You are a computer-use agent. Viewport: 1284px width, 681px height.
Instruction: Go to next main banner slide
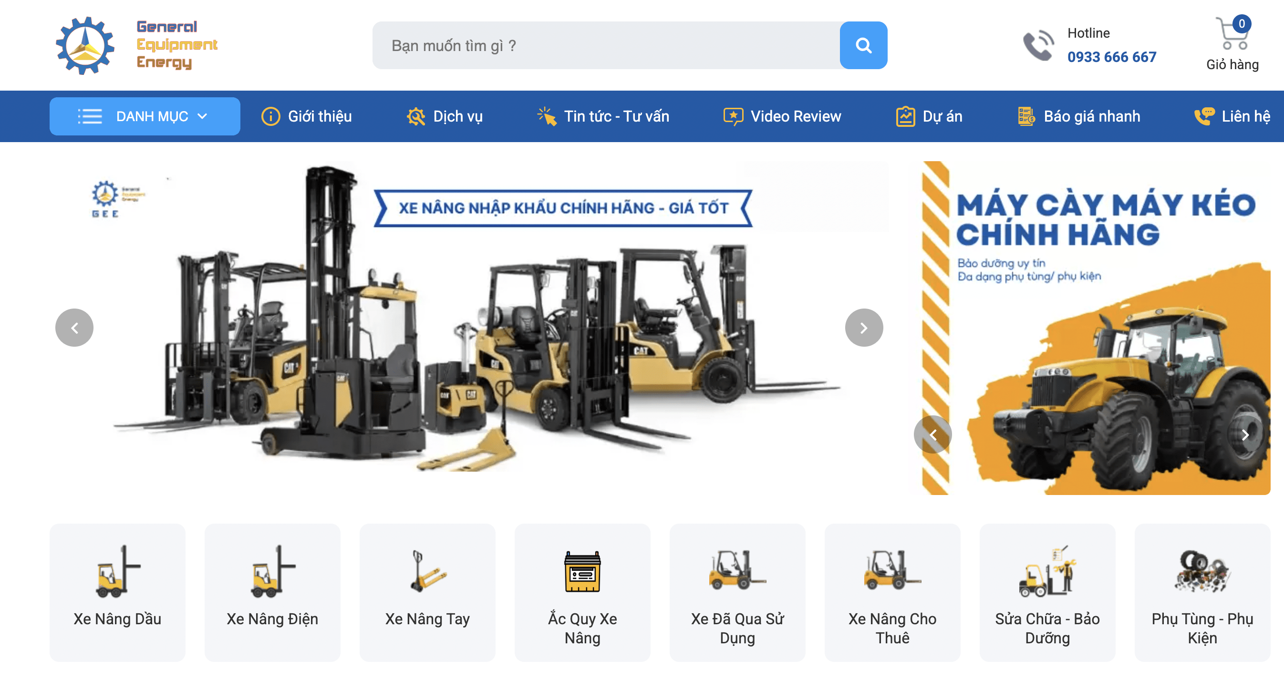[864, 328]
